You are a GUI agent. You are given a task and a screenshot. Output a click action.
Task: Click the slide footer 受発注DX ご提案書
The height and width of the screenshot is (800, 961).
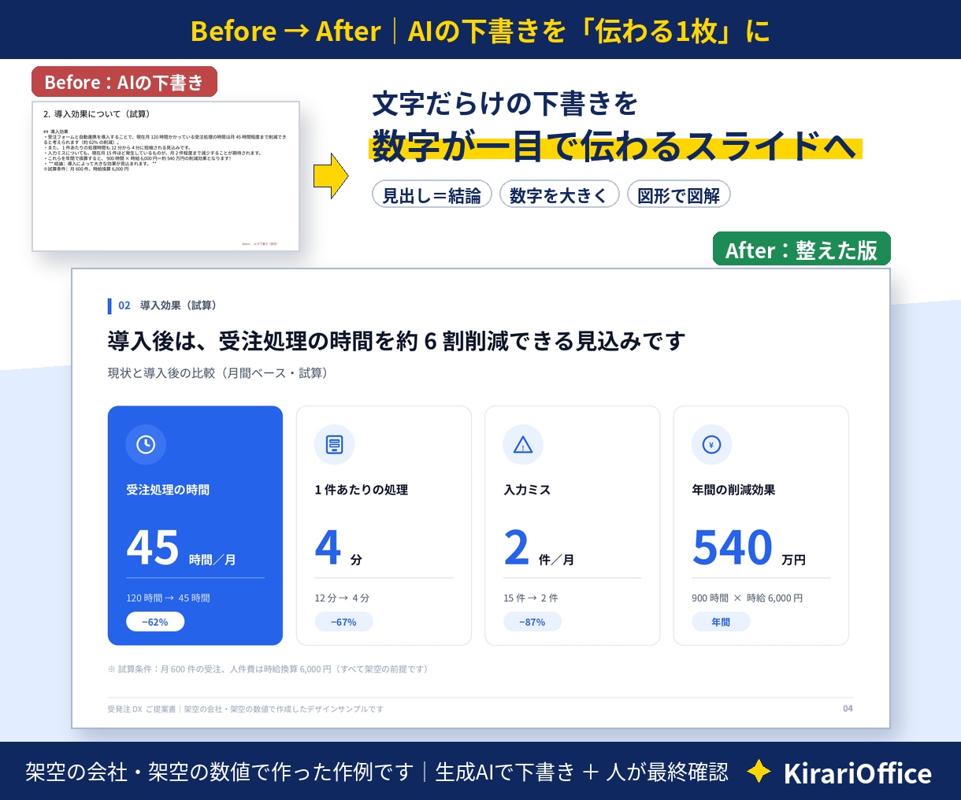(x=246, y=709)
